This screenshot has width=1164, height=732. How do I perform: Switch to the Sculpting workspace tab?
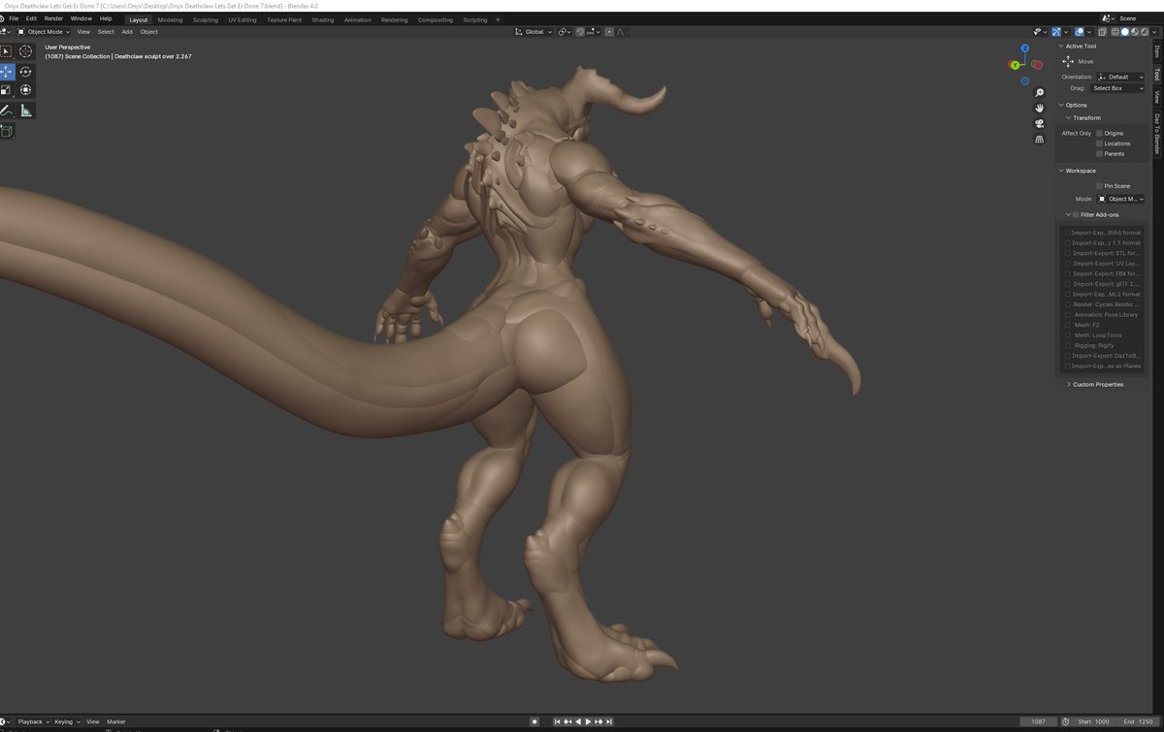pyautogui.click(x=205, y=19)
